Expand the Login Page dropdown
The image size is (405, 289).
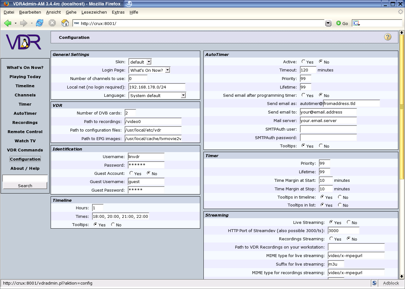point(149,70)
